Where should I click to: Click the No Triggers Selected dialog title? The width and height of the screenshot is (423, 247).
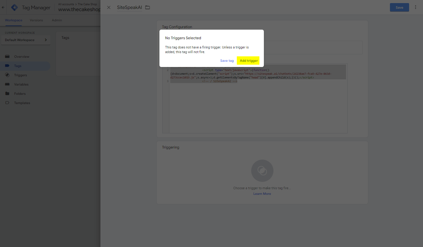pyautogui.click(x=183, y=38)
